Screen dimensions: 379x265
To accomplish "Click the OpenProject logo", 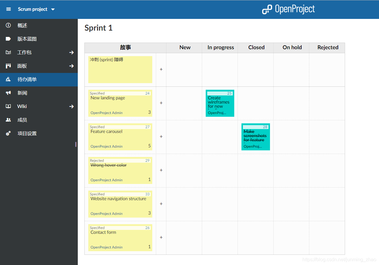I will click(288, 9).
